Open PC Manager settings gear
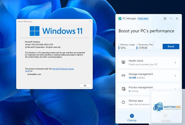This screenshot has width=185, height=125. coord(165,18)
